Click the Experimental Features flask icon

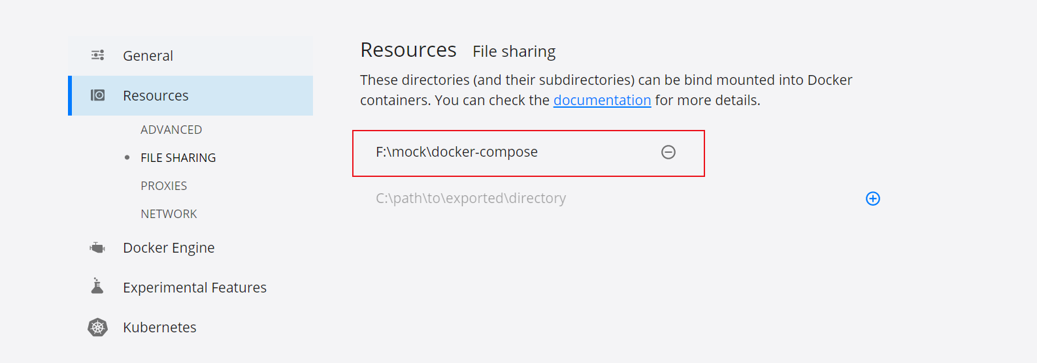click(x=97, y=287)
